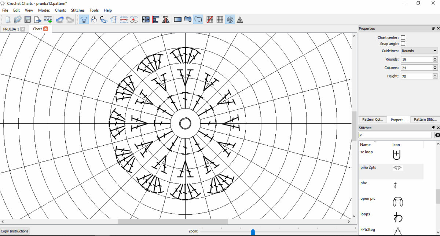440x236 pixels.
Task: Click the Columns value spinner arrows
Action: pyautogui.click(x=435, y=68)
